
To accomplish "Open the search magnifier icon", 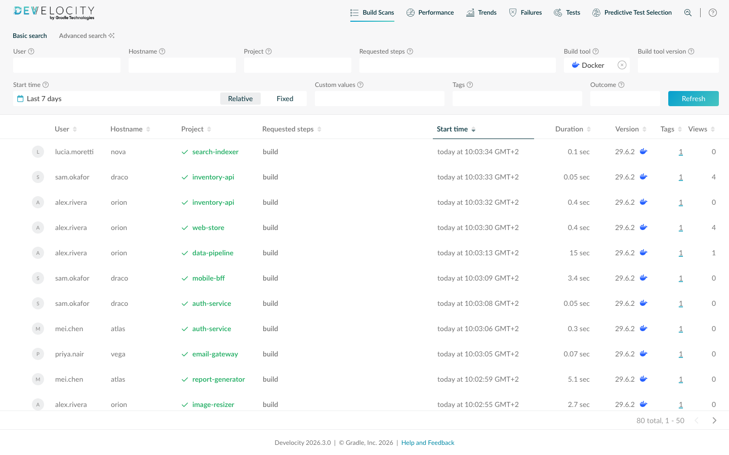I will tap(688, 13).
